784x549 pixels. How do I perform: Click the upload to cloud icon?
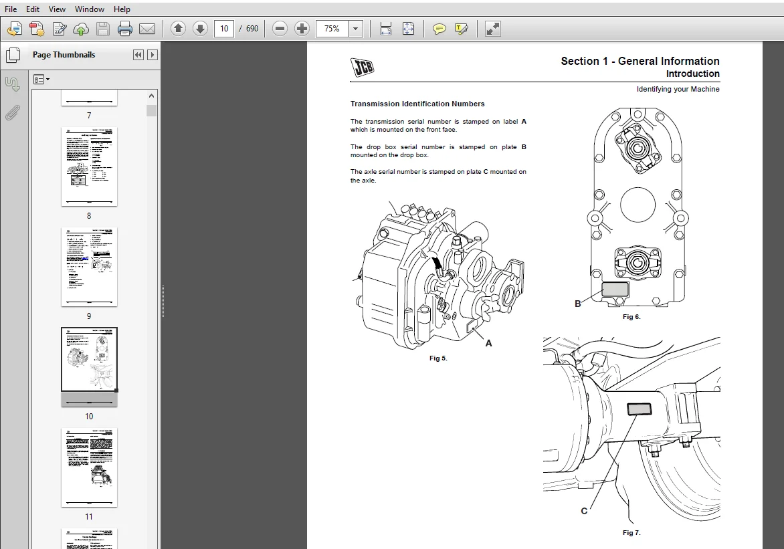(x=80, y=29)
